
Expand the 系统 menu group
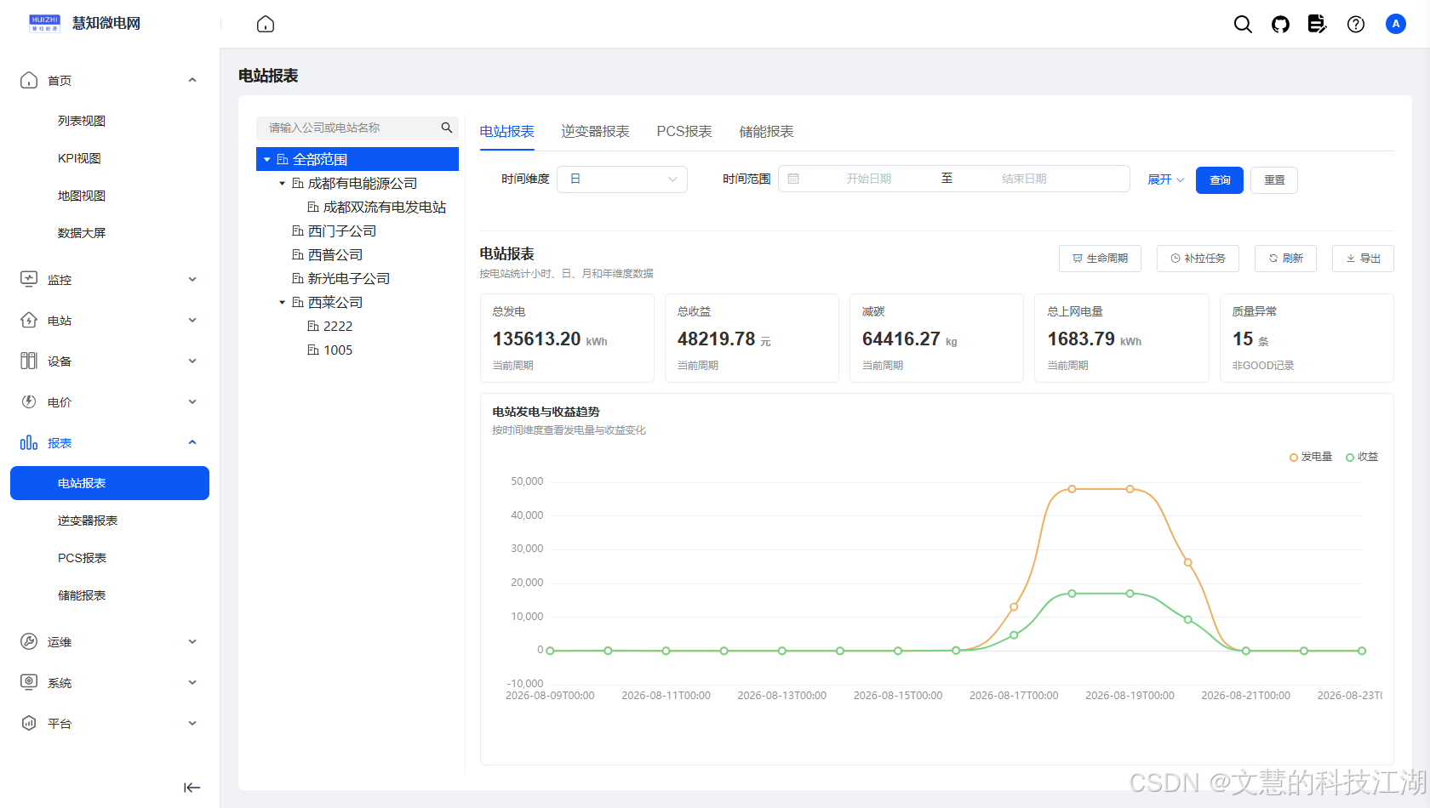(x=192, y=682)
